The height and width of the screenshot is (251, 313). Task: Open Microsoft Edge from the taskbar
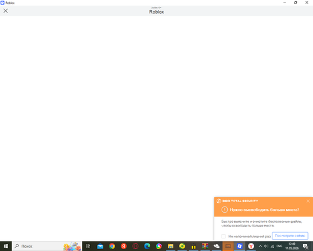tap(147, 246)
